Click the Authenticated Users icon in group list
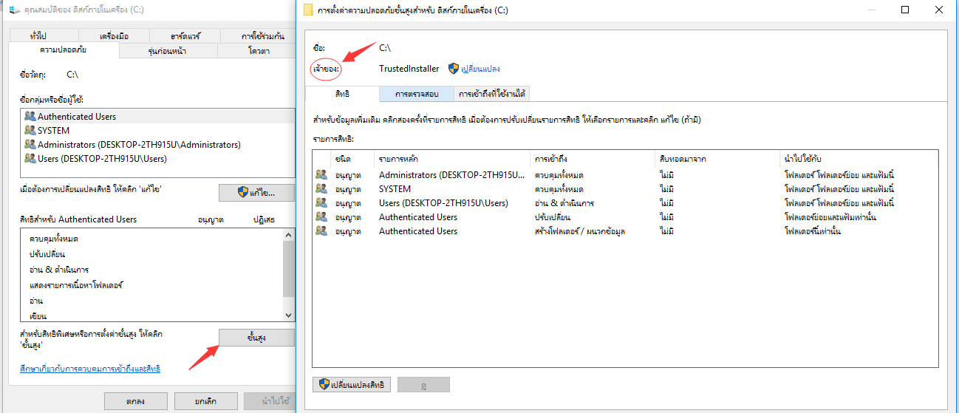 click(x=30, y=116)
